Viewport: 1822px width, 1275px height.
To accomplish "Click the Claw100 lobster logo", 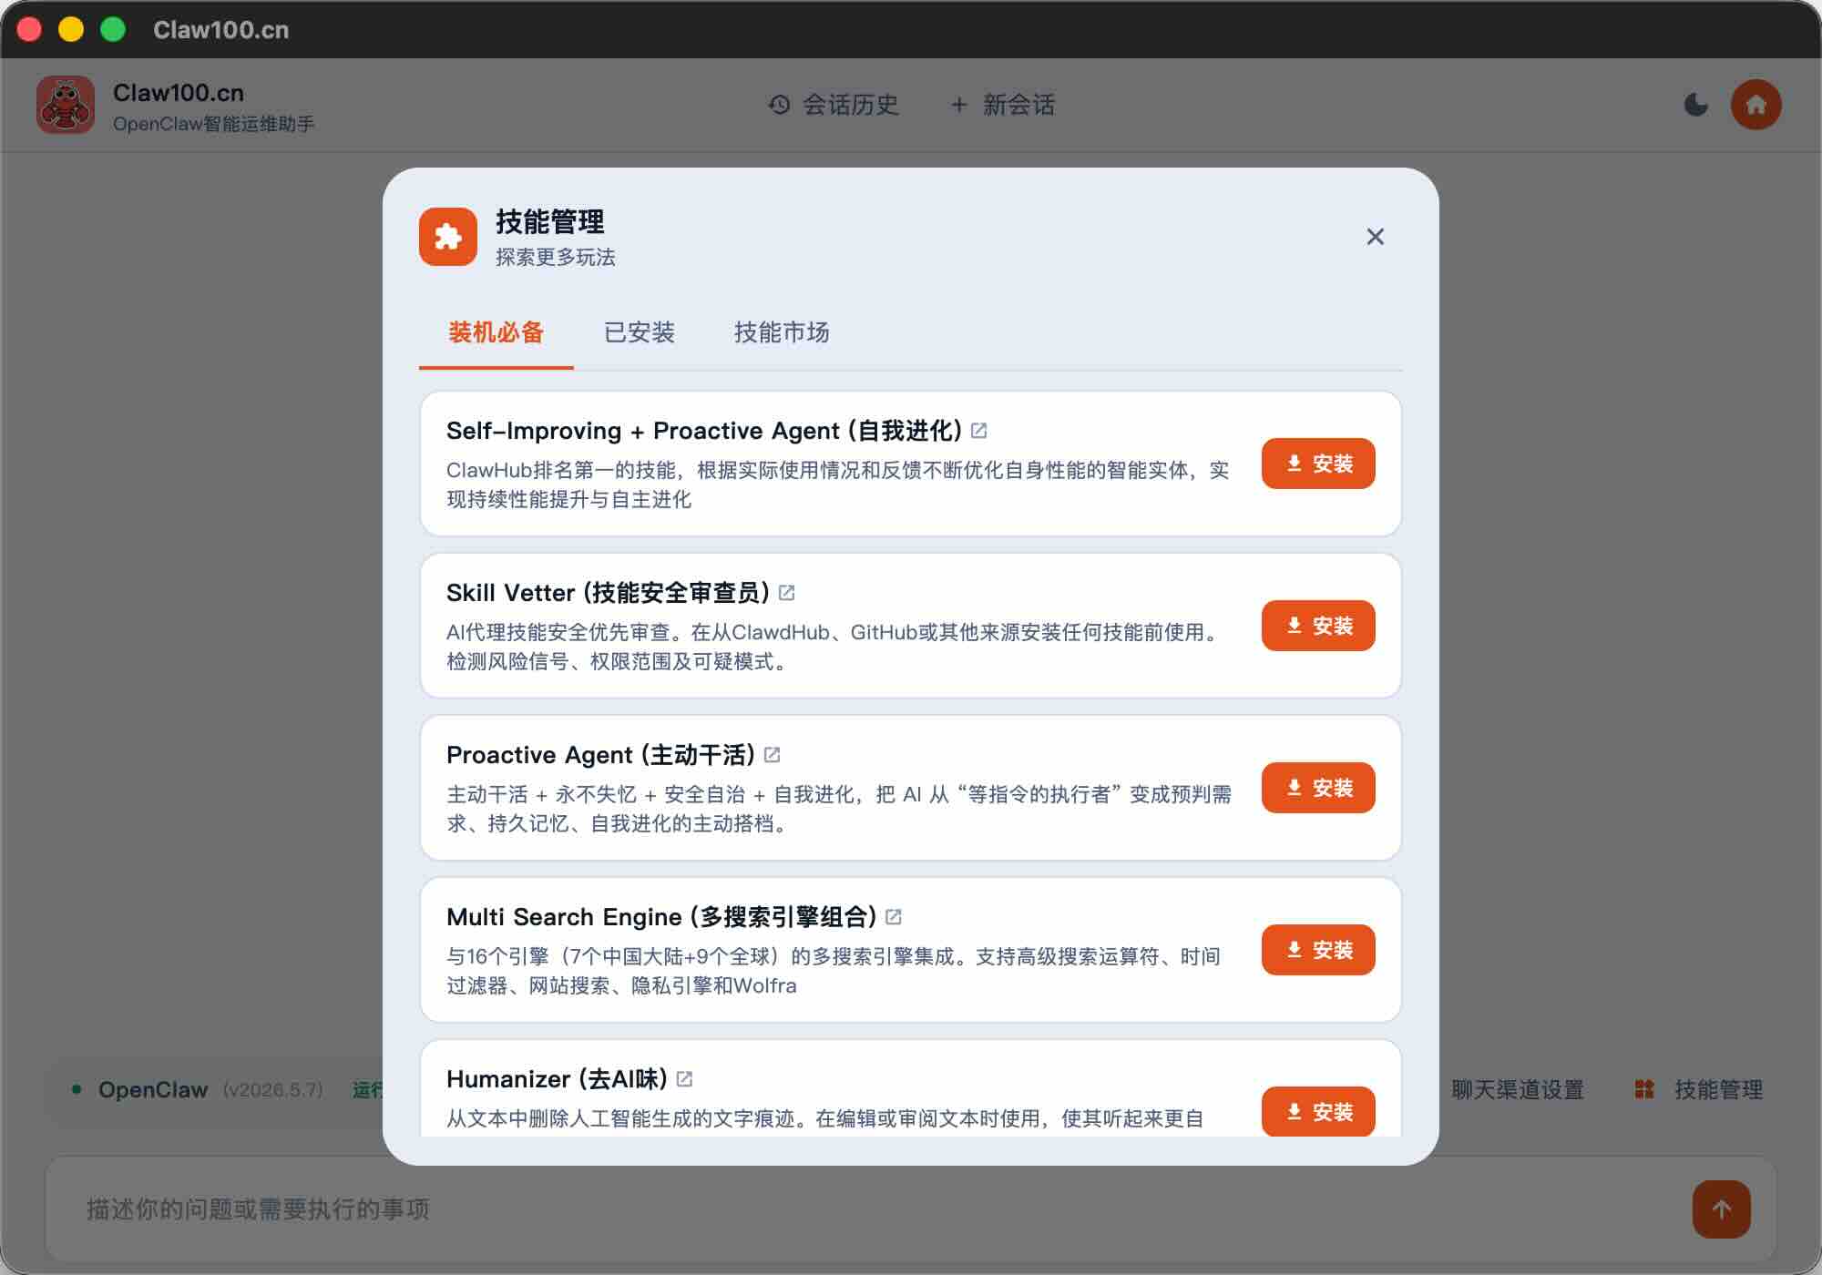I will tap(66, 105).
